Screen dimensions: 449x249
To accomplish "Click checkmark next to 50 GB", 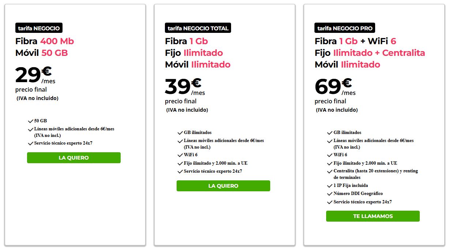I will click(31, 121).
